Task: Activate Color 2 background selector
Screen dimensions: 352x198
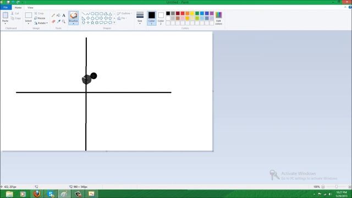Action: [161, 18]
